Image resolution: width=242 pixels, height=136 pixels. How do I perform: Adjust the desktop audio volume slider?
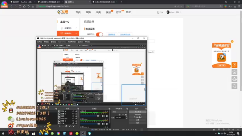(90, 116)
